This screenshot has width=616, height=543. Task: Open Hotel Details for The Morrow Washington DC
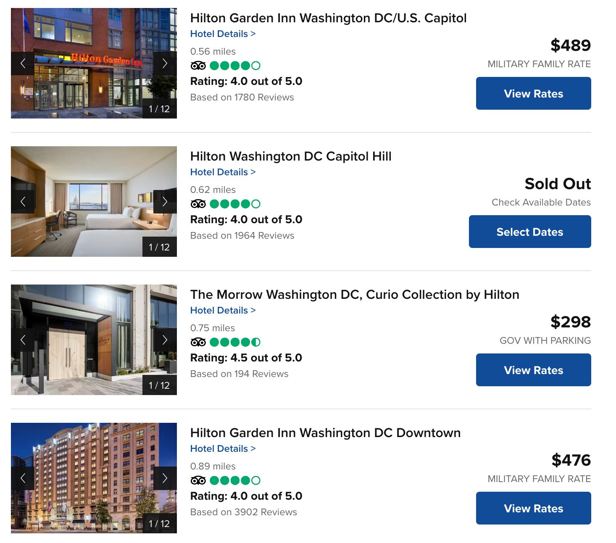[223, 310]
